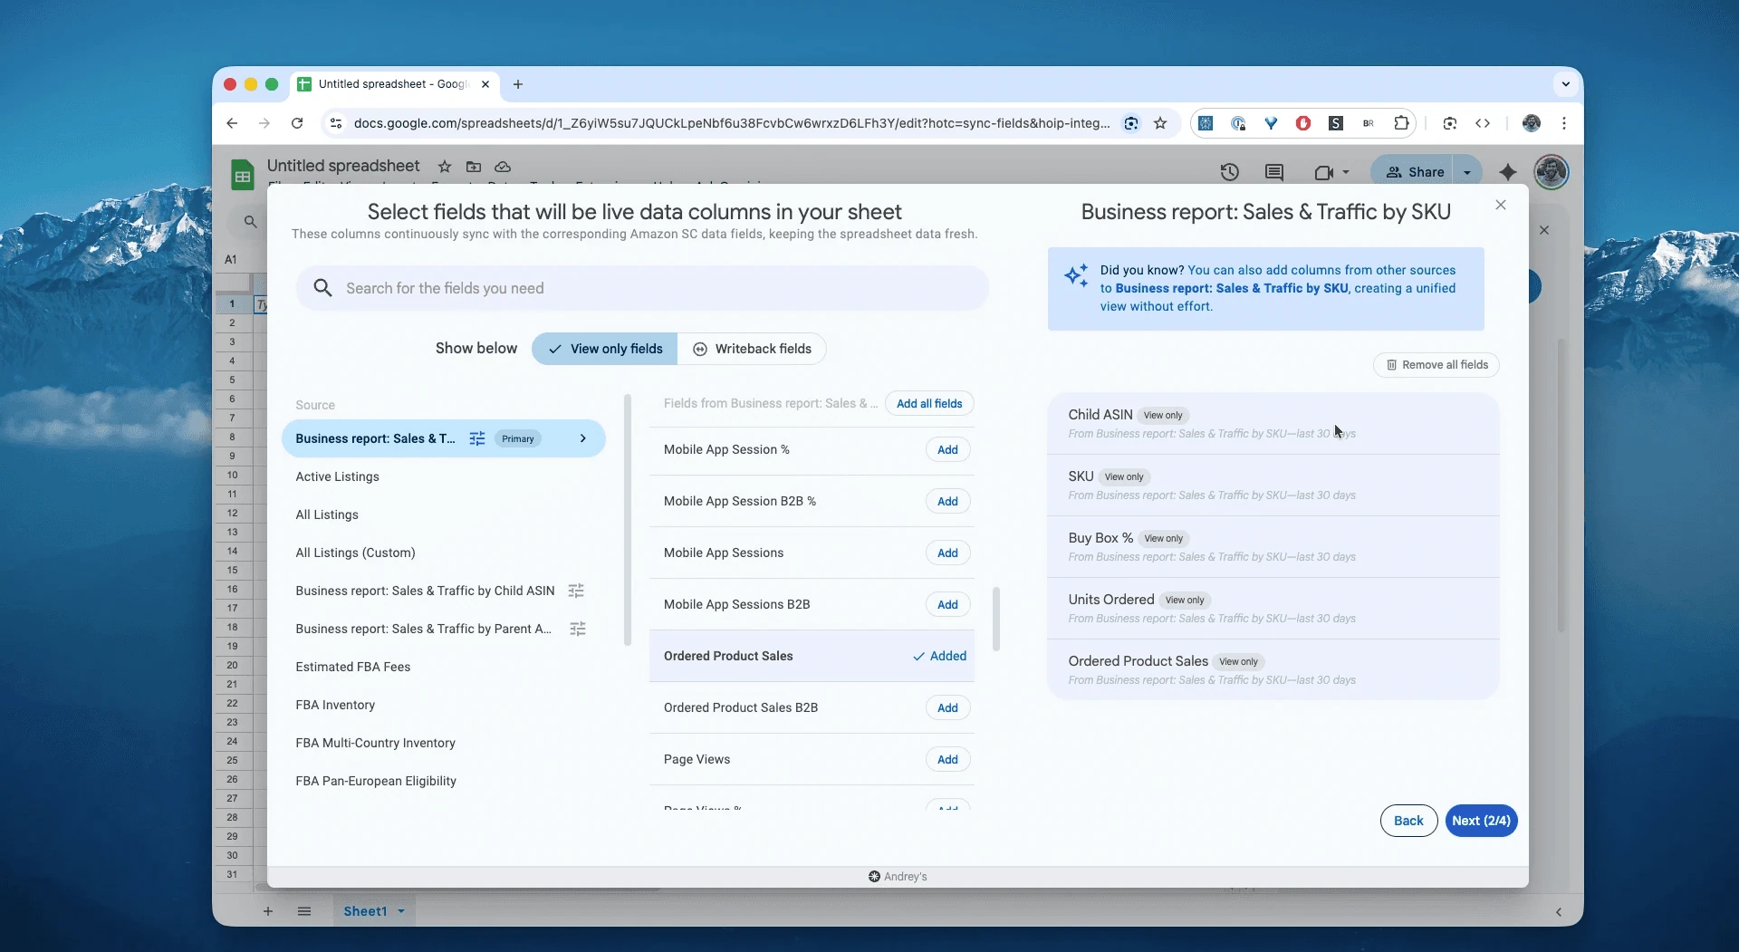Select All Listings source
The image size is (1739, 952).
point(327,514)
